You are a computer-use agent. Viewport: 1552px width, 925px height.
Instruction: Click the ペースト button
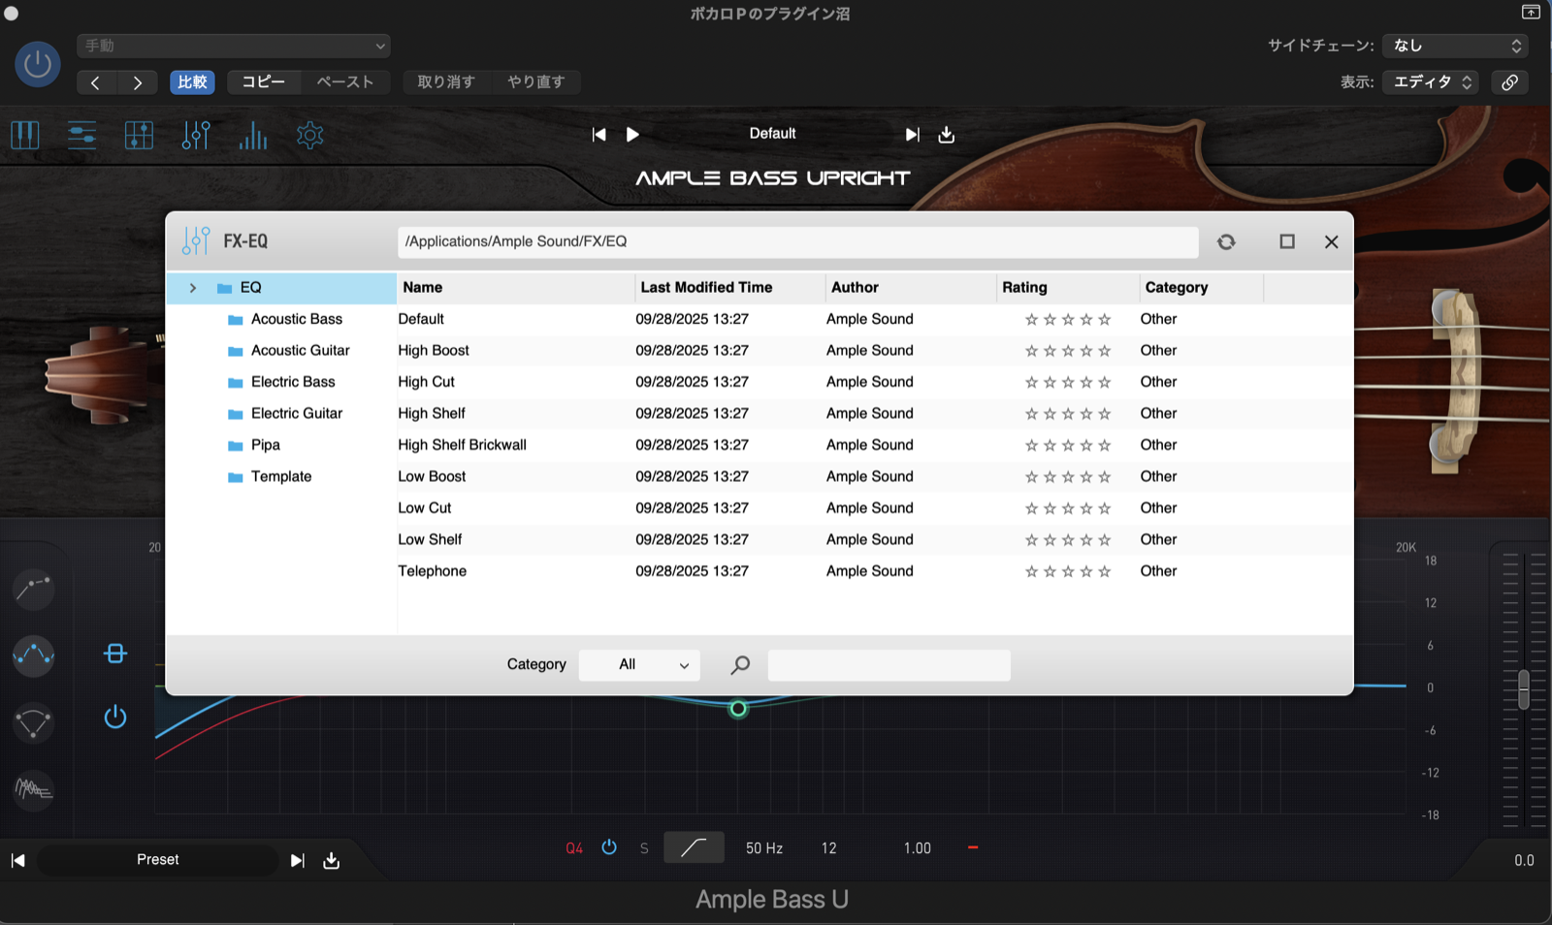point(344,82)
